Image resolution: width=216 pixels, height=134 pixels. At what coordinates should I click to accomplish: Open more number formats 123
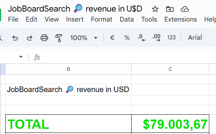pyautogui.click(x=171, y=37)
